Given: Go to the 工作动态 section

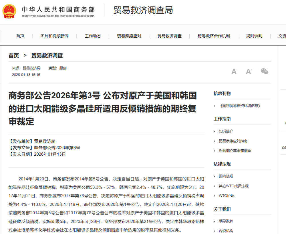Looking at the screenshot, I should click(93, 36).
